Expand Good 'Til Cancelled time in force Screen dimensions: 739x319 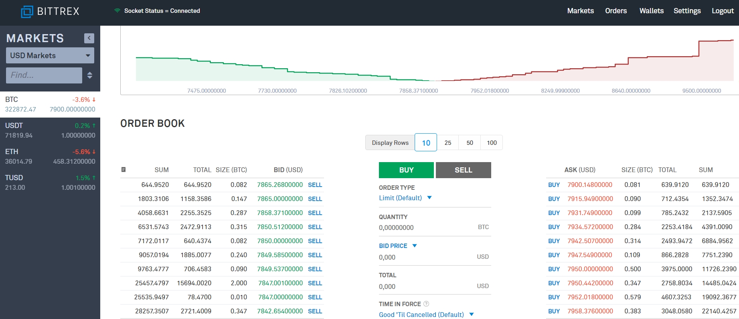[427, 315]
